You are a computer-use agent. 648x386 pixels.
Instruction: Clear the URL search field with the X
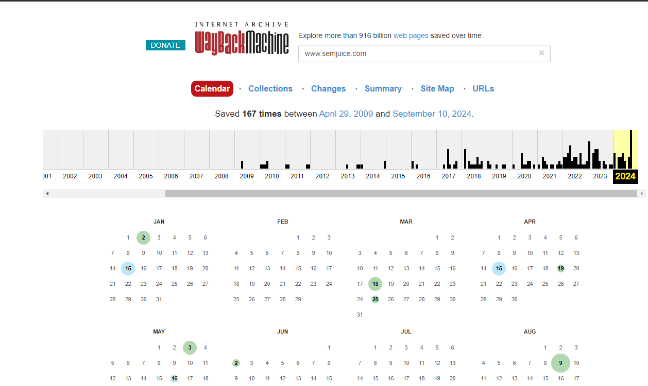tap(541, 53)
